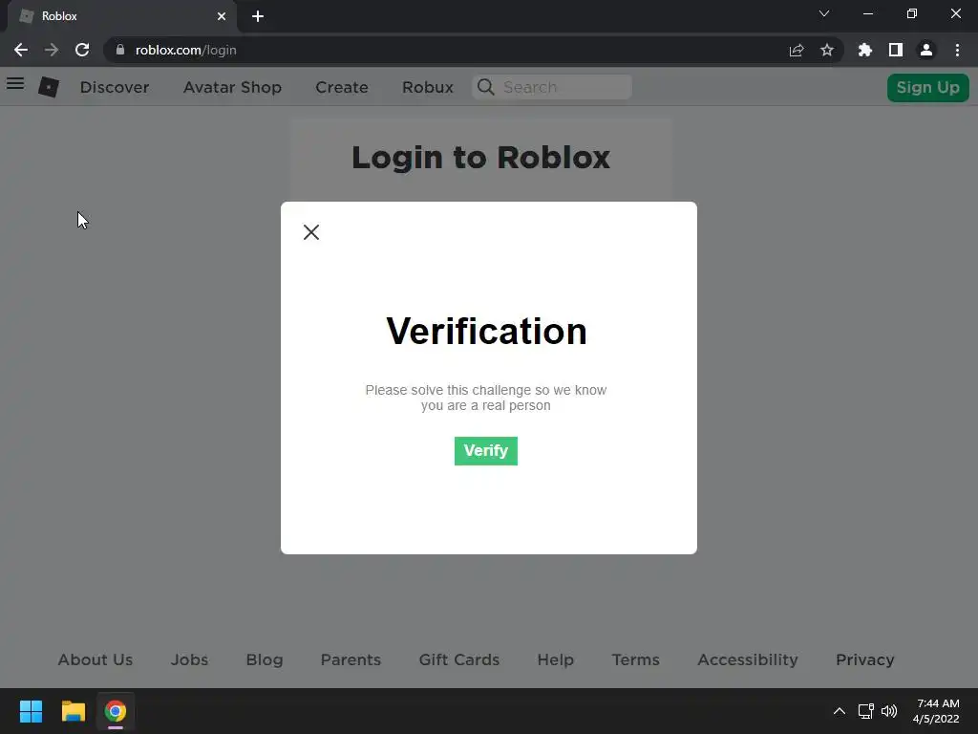Show hidden system tray icons
This screenshot has height=734, width=978.
[x=840, y=711]
